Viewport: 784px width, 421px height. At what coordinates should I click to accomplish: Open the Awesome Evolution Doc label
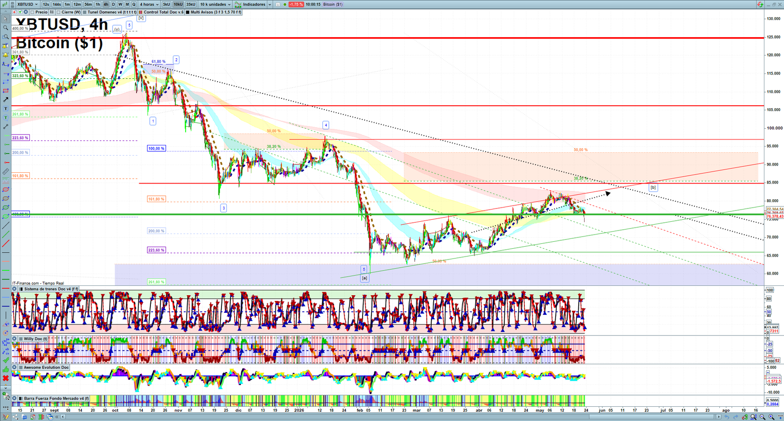click(47, 367)
